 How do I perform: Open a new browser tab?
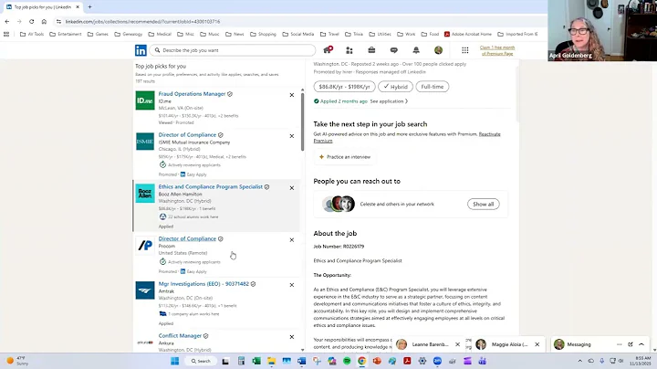89,7
